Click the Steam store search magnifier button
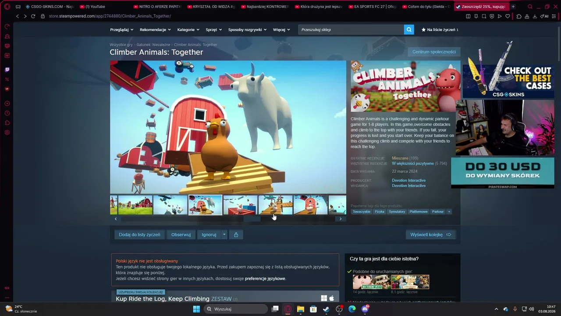 (x=409, y=29)
